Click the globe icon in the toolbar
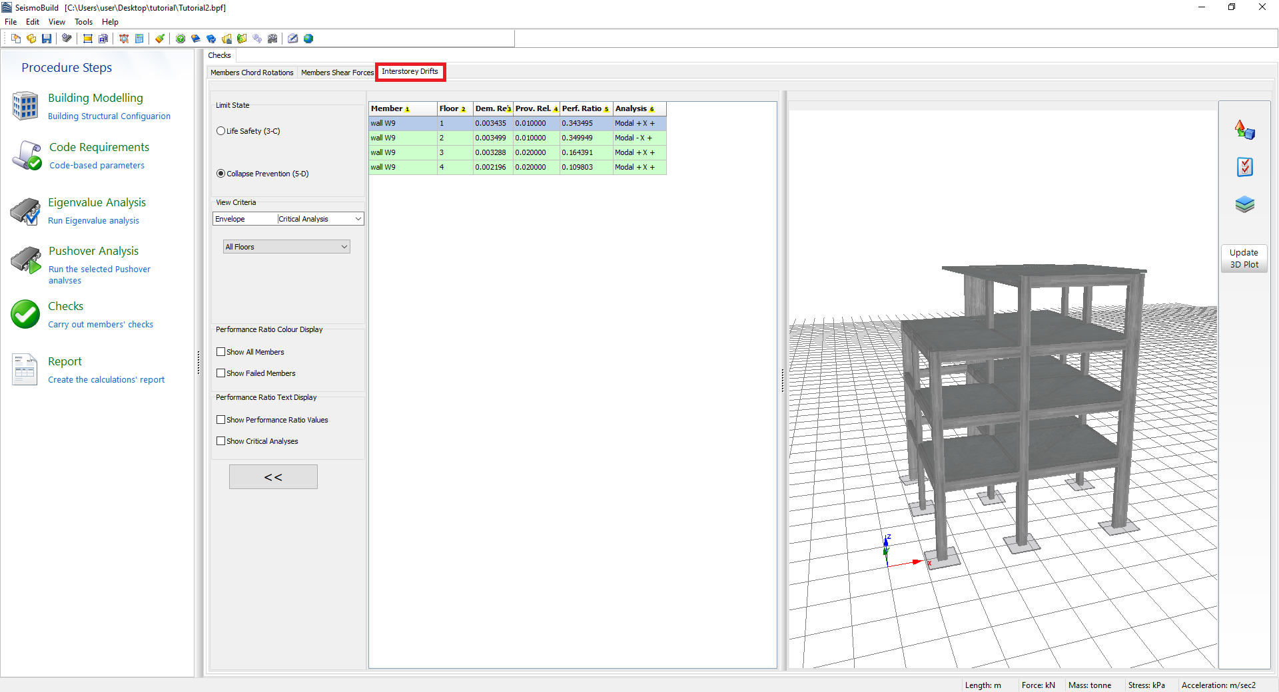The width and height of the screenshot is (1279, 692). pos(308,39)
